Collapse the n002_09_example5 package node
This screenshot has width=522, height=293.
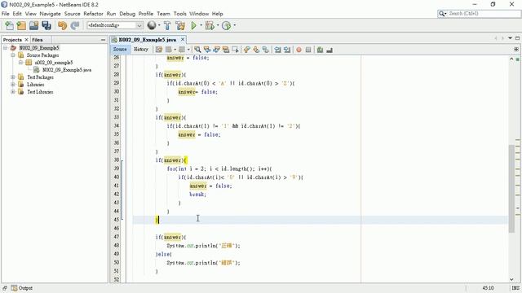tap(20, 63)
